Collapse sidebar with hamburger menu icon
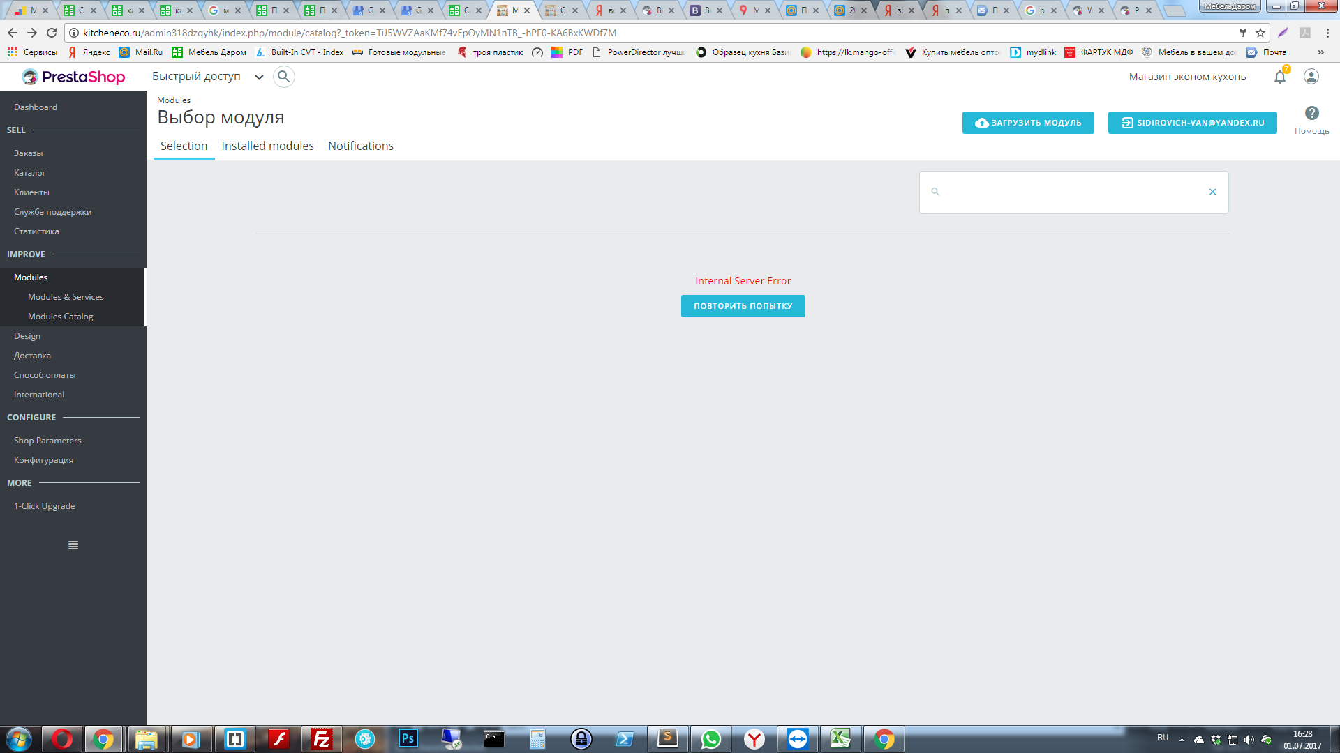This screenshot has width=1340, height=753. 73,545
